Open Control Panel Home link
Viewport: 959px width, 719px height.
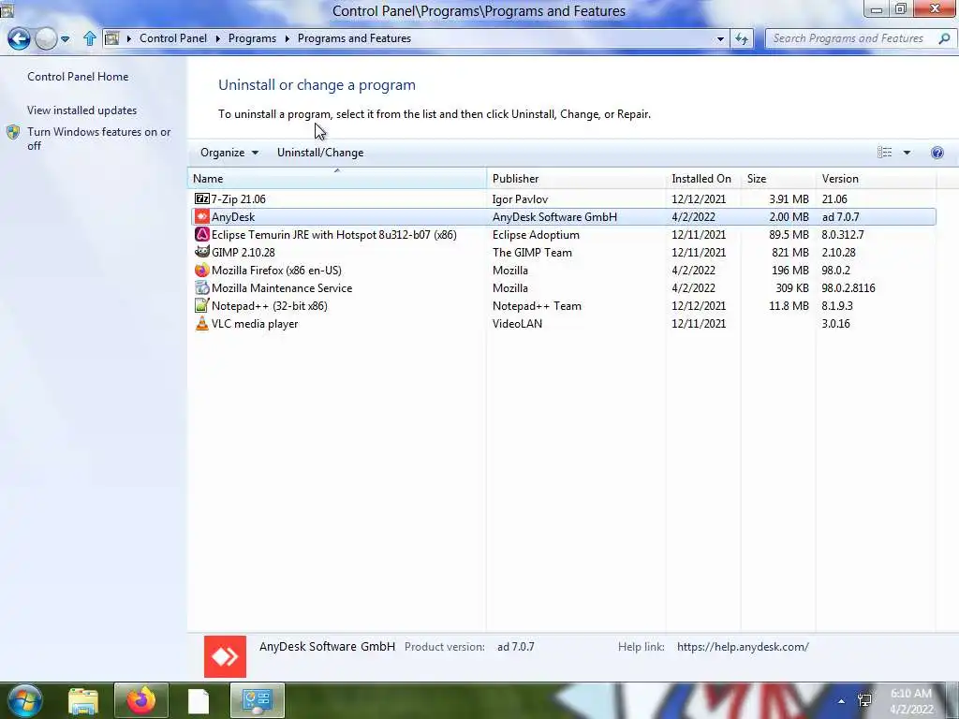tap(78, 77)
